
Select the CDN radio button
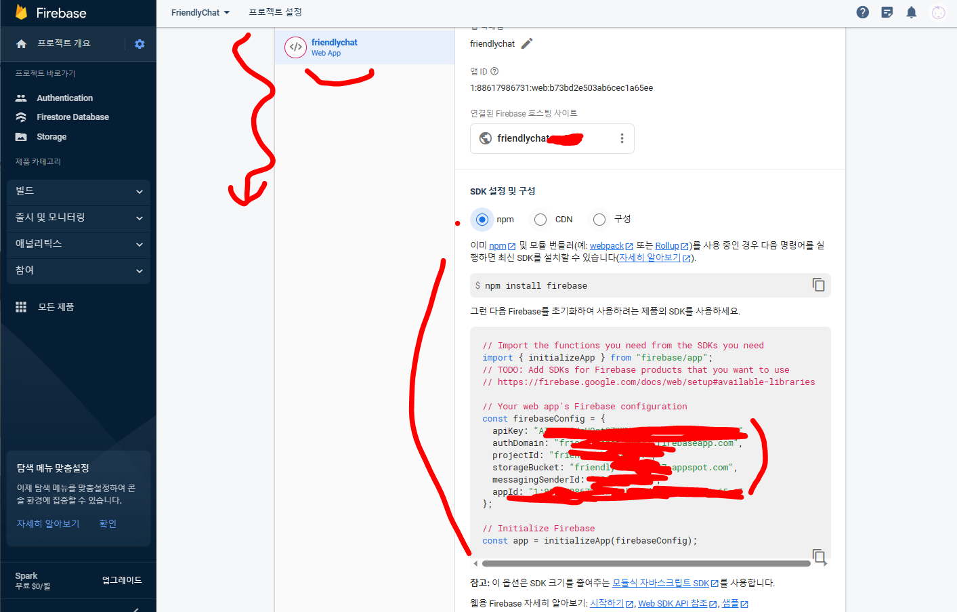click(540, 220)
